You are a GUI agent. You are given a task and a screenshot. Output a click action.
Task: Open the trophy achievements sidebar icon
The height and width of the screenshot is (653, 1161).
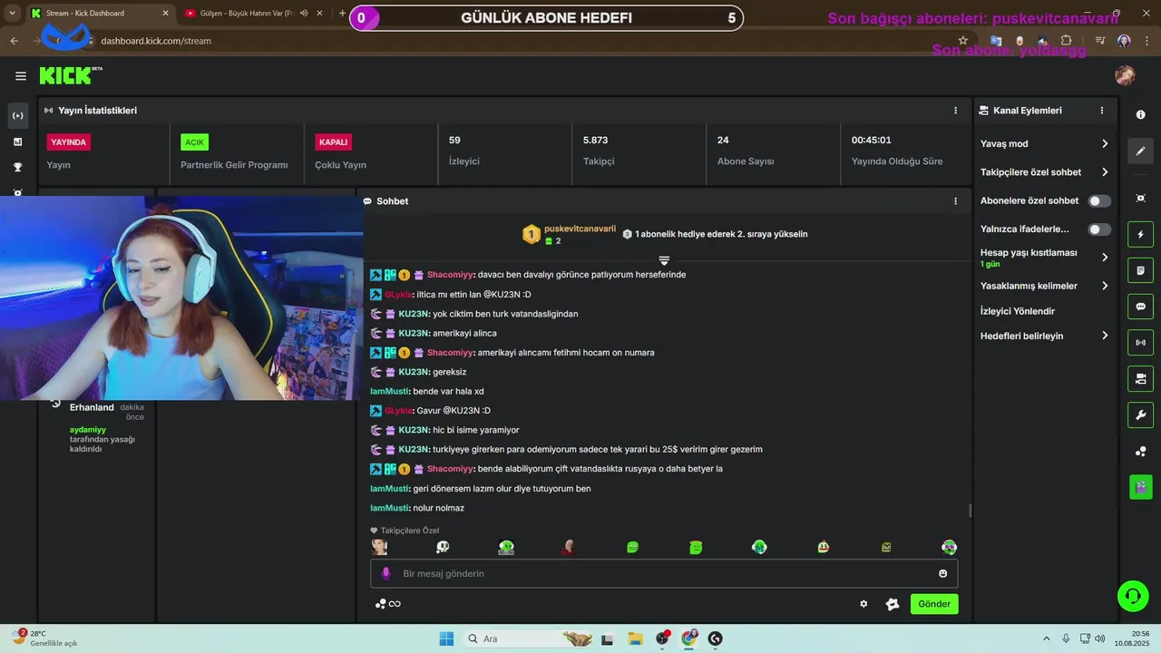(x=17, y=167)
